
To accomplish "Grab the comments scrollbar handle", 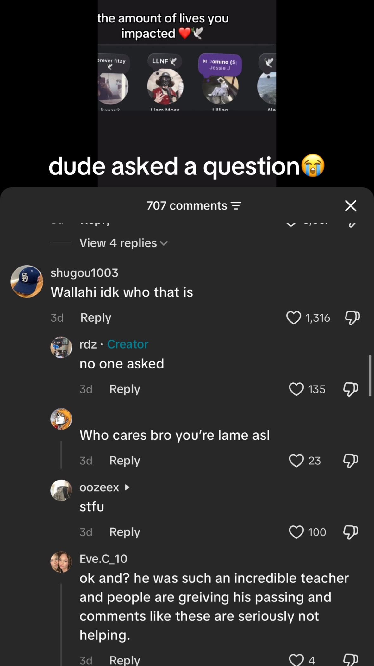I will click(x=370, y=376).
